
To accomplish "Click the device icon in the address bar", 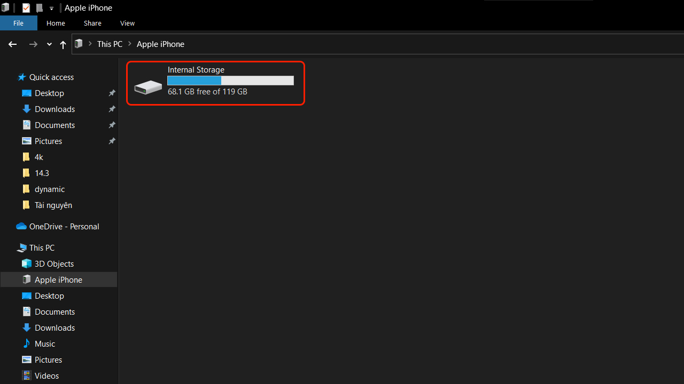I will 79,44.
